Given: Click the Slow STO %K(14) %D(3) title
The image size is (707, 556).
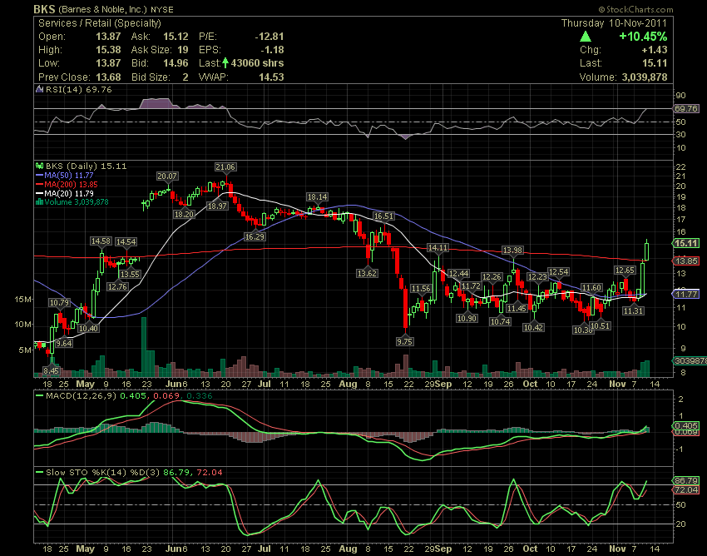Looking at the screenshot, I should (103, 473).
